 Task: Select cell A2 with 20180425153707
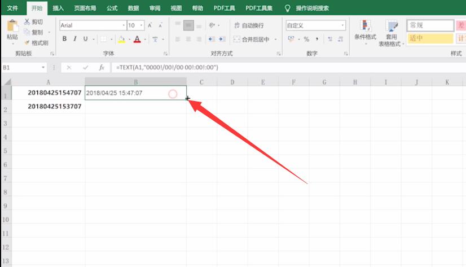(49, 107)
